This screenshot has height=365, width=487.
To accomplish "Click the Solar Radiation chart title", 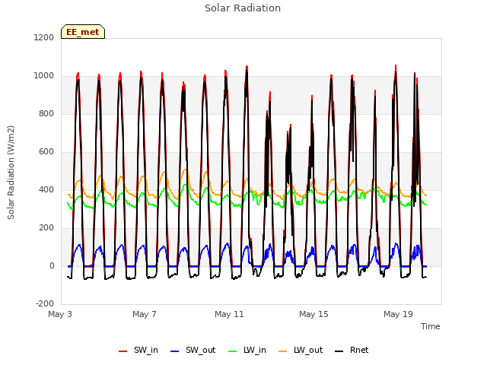I will click(243, 8).
